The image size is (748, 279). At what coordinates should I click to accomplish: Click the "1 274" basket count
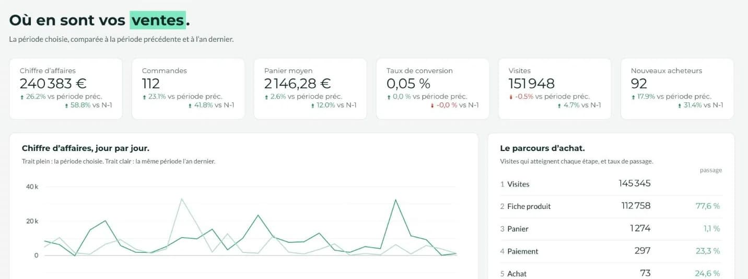640,228
